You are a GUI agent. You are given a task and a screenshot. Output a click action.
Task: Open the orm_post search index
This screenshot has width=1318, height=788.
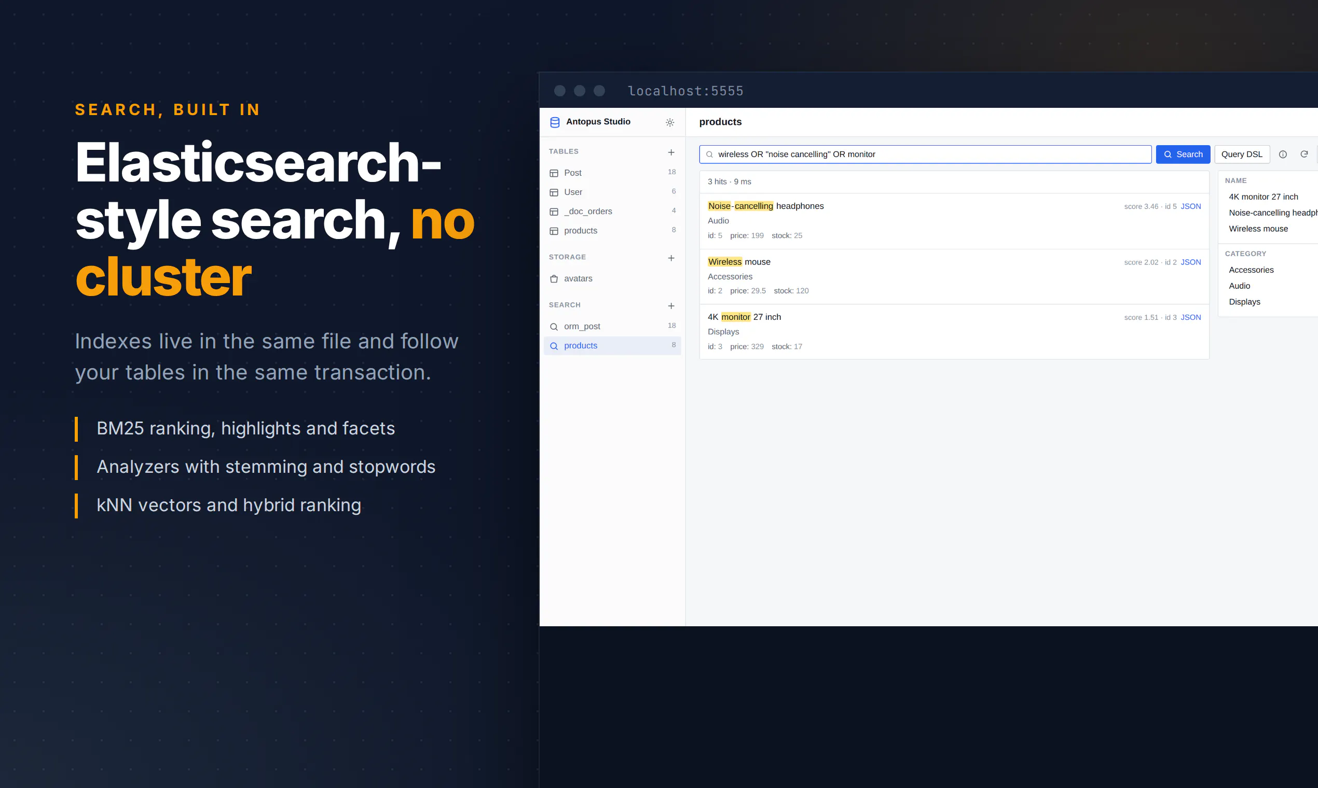point(612,326)
